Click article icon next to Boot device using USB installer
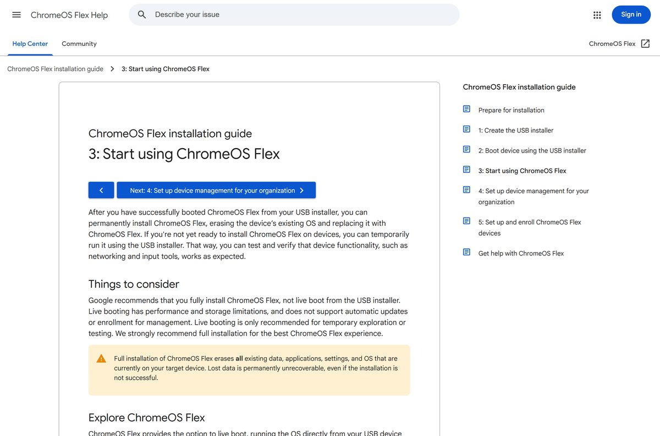This screenshot has width=660, height=436. (466, 149)
